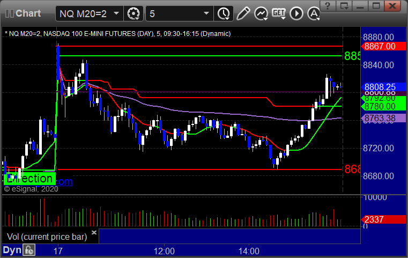Close the chart window

(392, 6)
